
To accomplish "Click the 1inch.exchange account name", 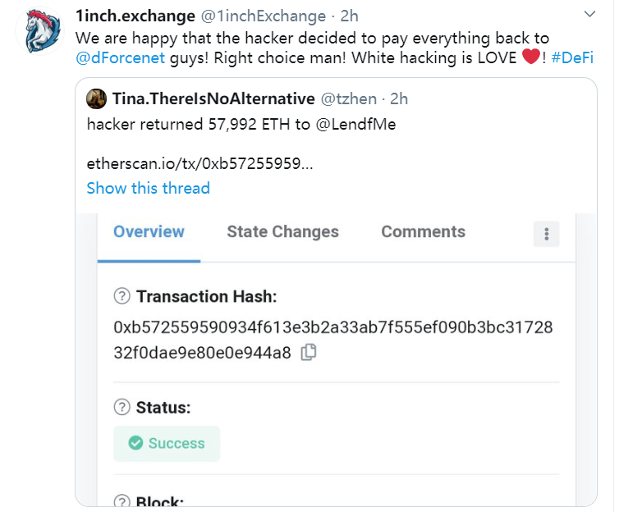I will (135, 16).
